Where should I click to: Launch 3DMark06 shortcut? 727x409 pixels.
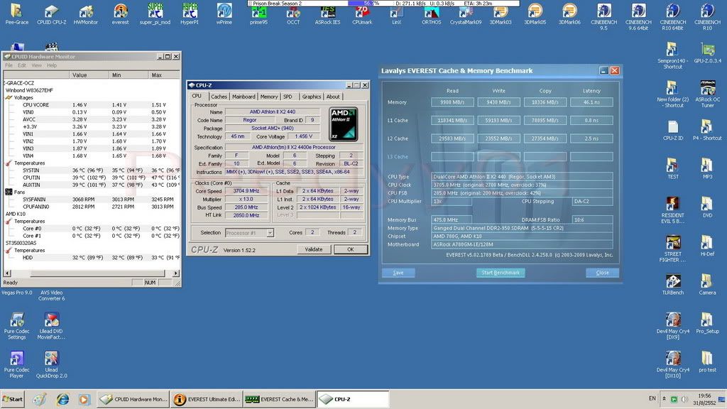(569, 14)
